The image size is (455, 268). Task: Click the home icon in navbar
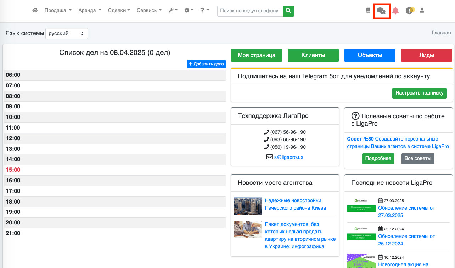click(x=35, y=11)
